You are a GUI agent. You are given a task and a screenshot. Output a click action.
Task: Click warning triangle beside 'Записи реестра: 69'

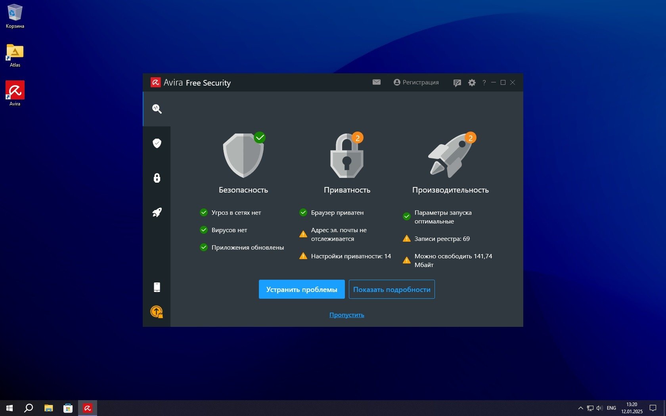pos(407,239)
